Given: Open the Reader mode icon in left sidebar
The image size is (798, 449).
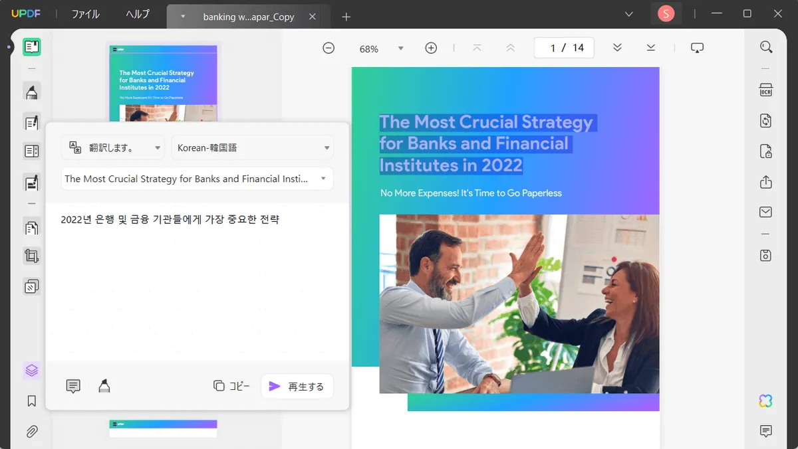Looking at the screenshot, I should point(31,46).
